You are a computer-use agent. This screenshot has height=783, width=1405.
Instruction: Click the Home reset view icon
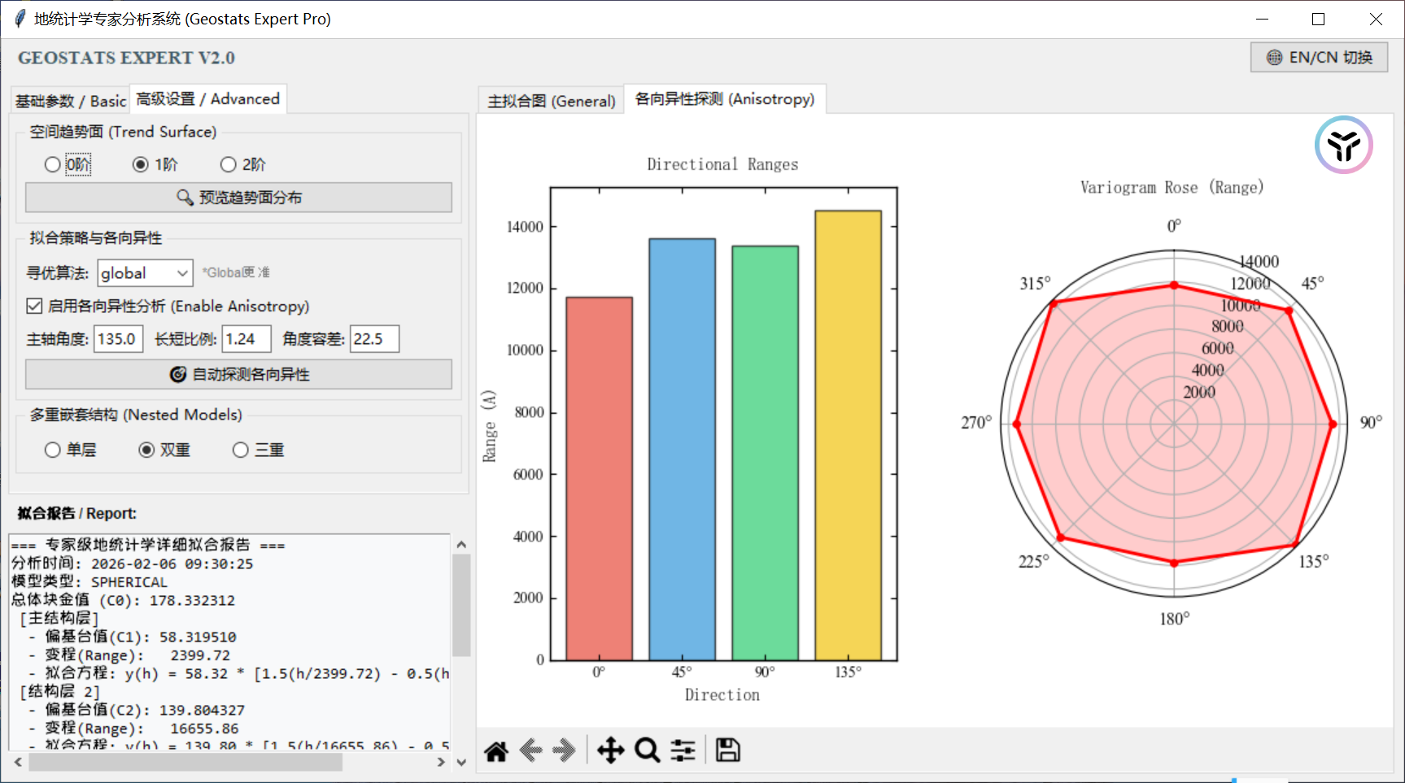pyautogui.click(x=496, y=750)
